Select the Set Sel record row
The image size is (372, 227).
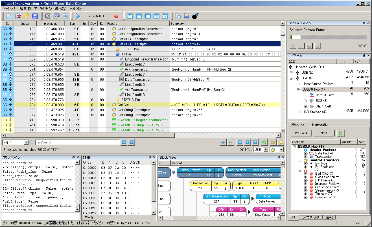click(x=141, y=105)
